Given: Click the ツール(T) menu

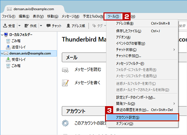Looking at the screenshot, I should (x=113, y=16).
